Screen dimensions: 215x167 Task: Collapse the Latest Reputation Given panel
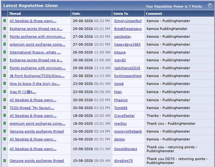tap(210, 6)
